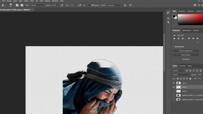
Task: Filter layers by pixel layers icon
Action: click(x=187, y=71)
